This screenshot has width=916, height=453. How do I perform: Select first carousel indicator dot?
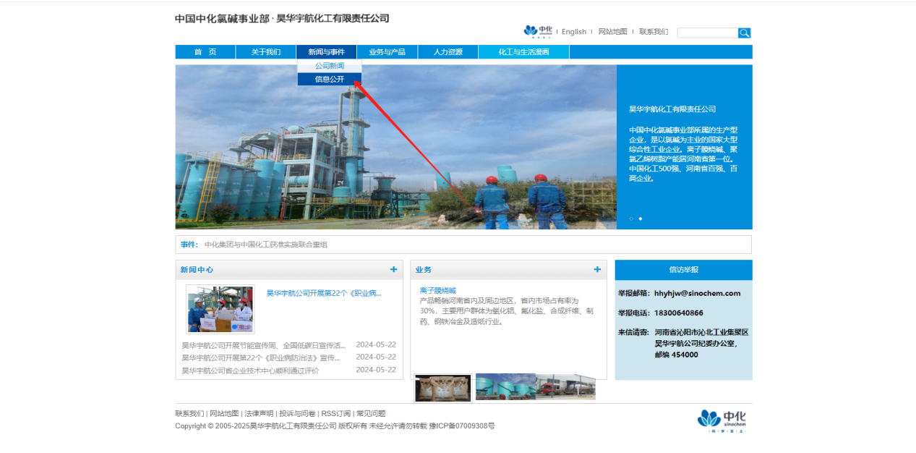(x=631, y=219)
